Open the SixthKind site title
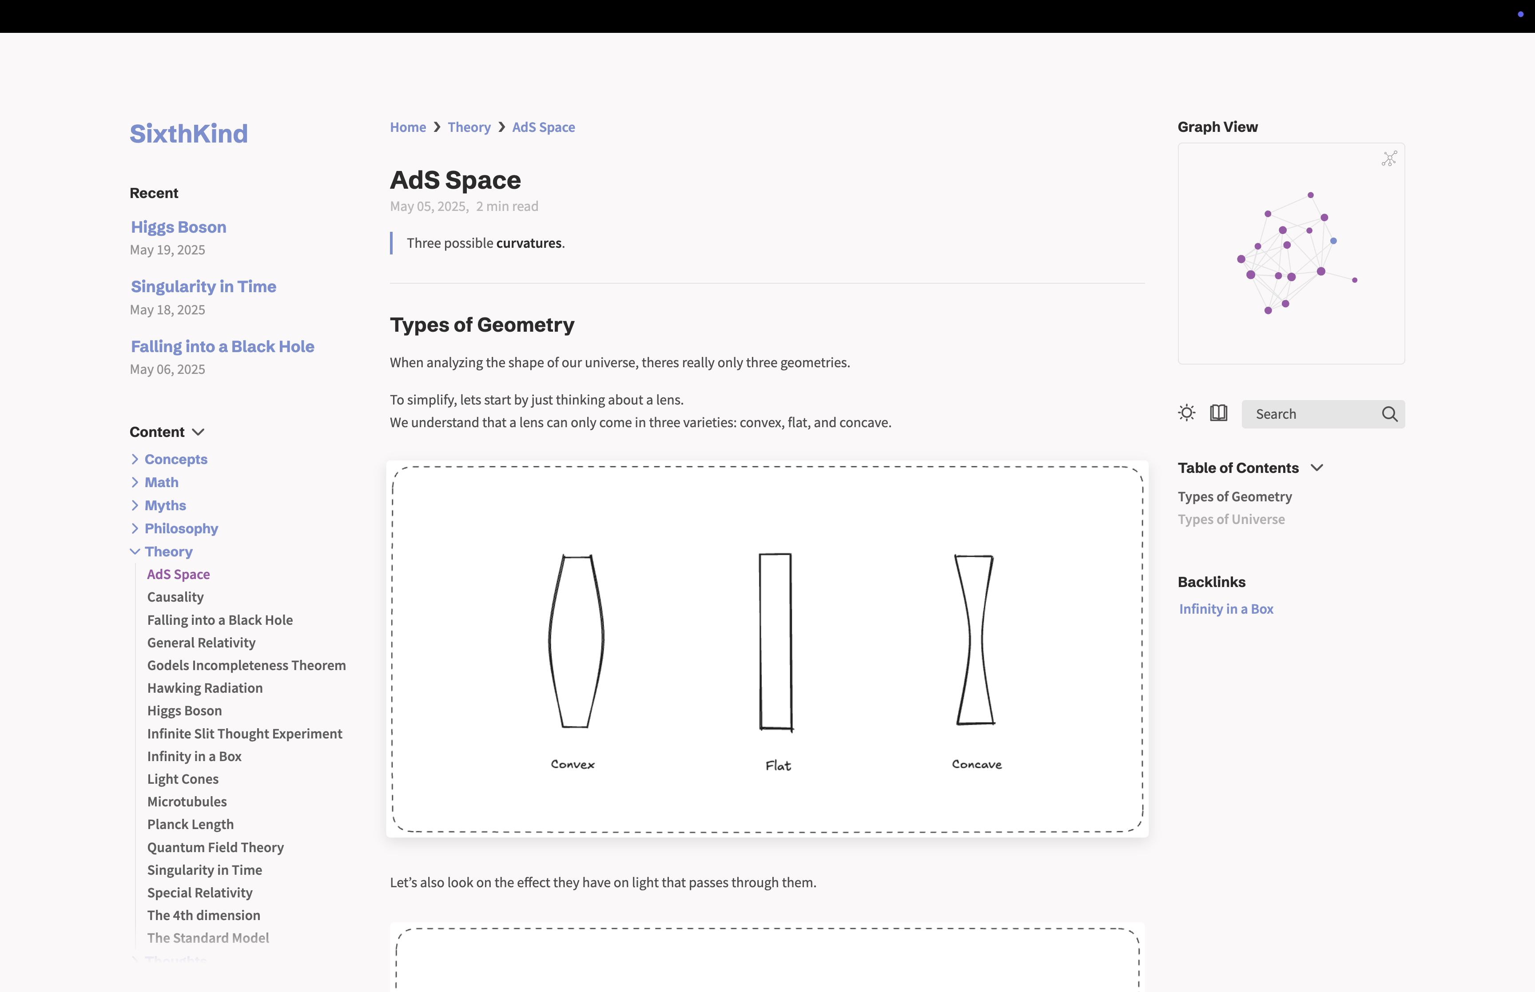1535x992 pixels. click(x=189, y=133)
